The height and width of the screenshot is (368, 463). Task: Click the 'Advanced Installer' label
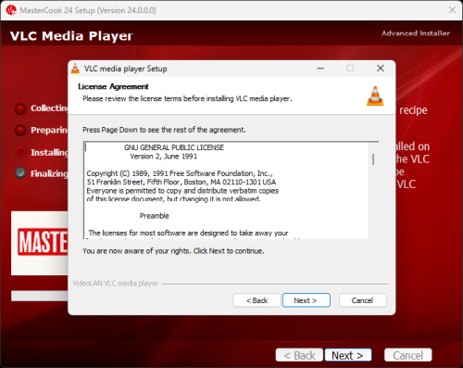point(416,33)
